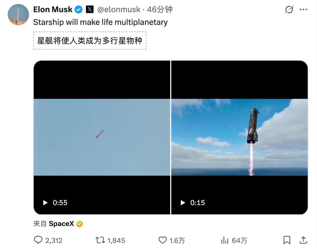This screenshot has height=248, width=317.
Task: Open the 46分钟 post timestamp
Action: pyautogui.click(x=160, y=10)
